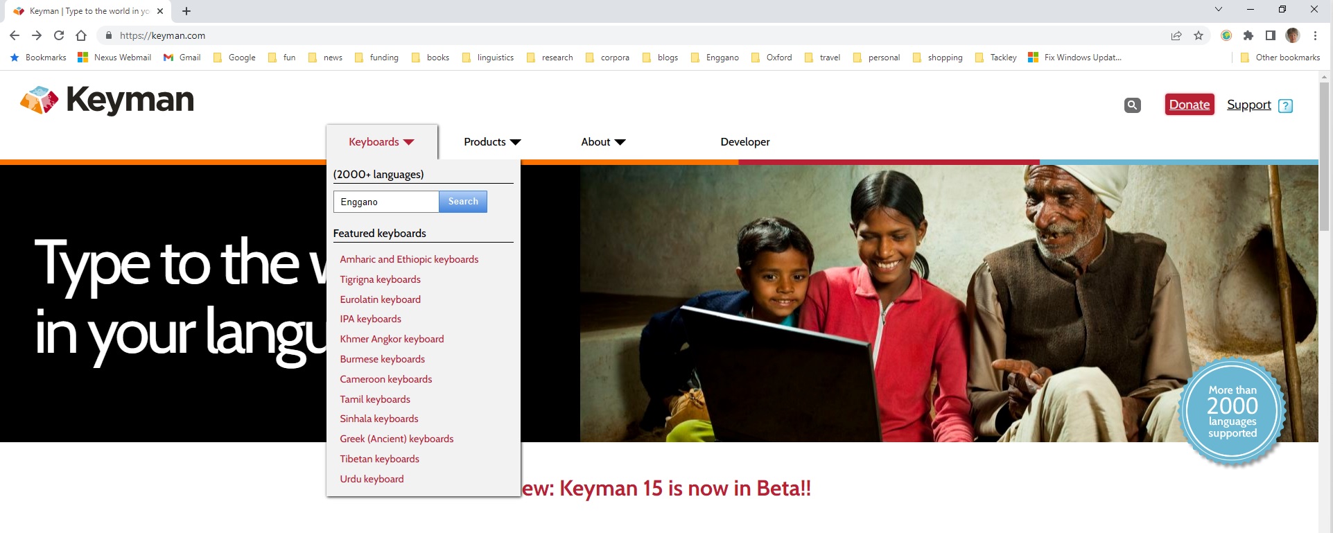Expand the Products dropdown menu
The image size is (1333, 533).
pos(492,142)
